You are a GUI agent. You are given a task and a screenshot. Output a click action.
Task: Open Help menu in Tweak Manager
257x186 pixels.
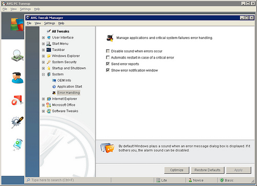point(61,23)
